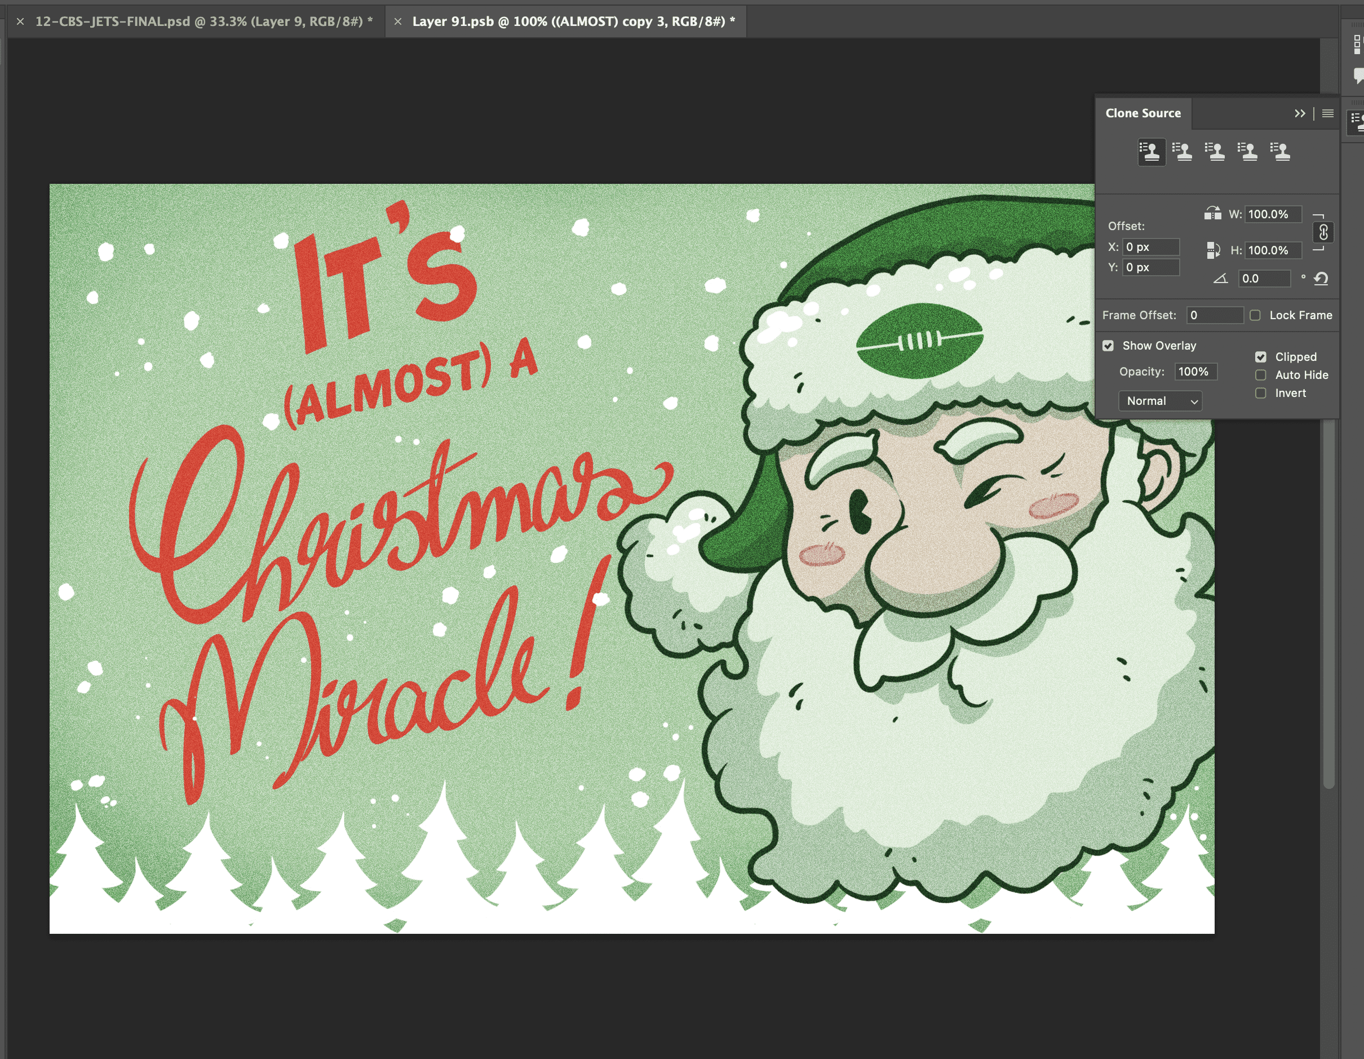Click the overlay Opacity percentage field
This screenshot has width=1364, height=1059.
[1195, 372]
